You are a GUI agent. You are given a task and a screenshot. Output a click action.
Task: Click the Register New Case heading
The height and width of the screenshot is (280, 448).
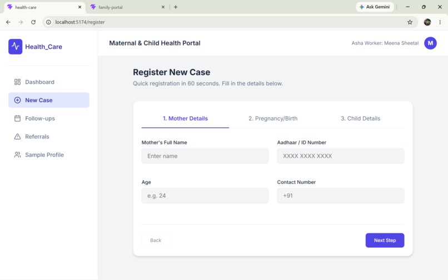[x=171, y=72]
